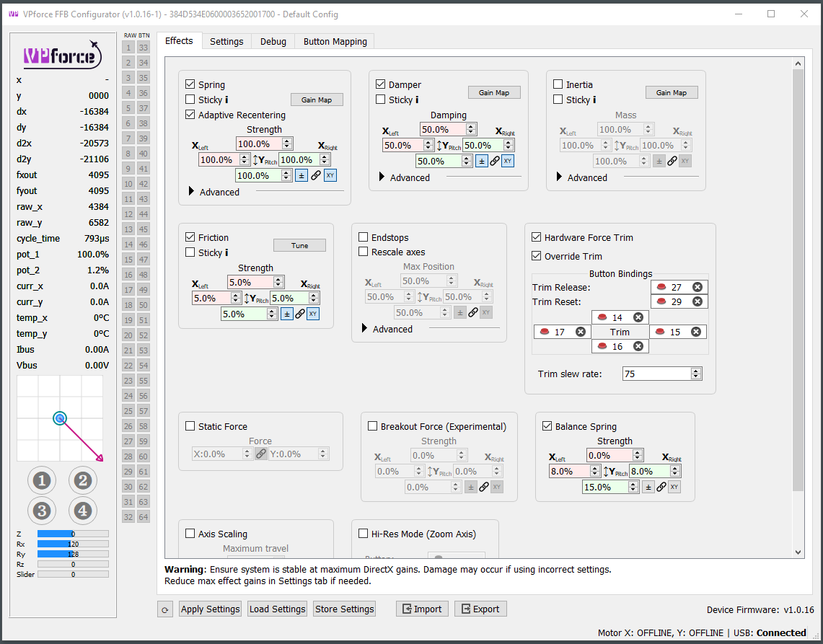The image size is (823, 644).
Task: Expand the Inertia Advanced section
Action: point(560,177)
